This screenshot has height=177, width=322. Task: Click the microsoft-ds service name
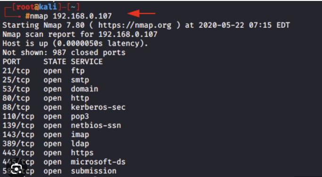[x=98, y=162]
